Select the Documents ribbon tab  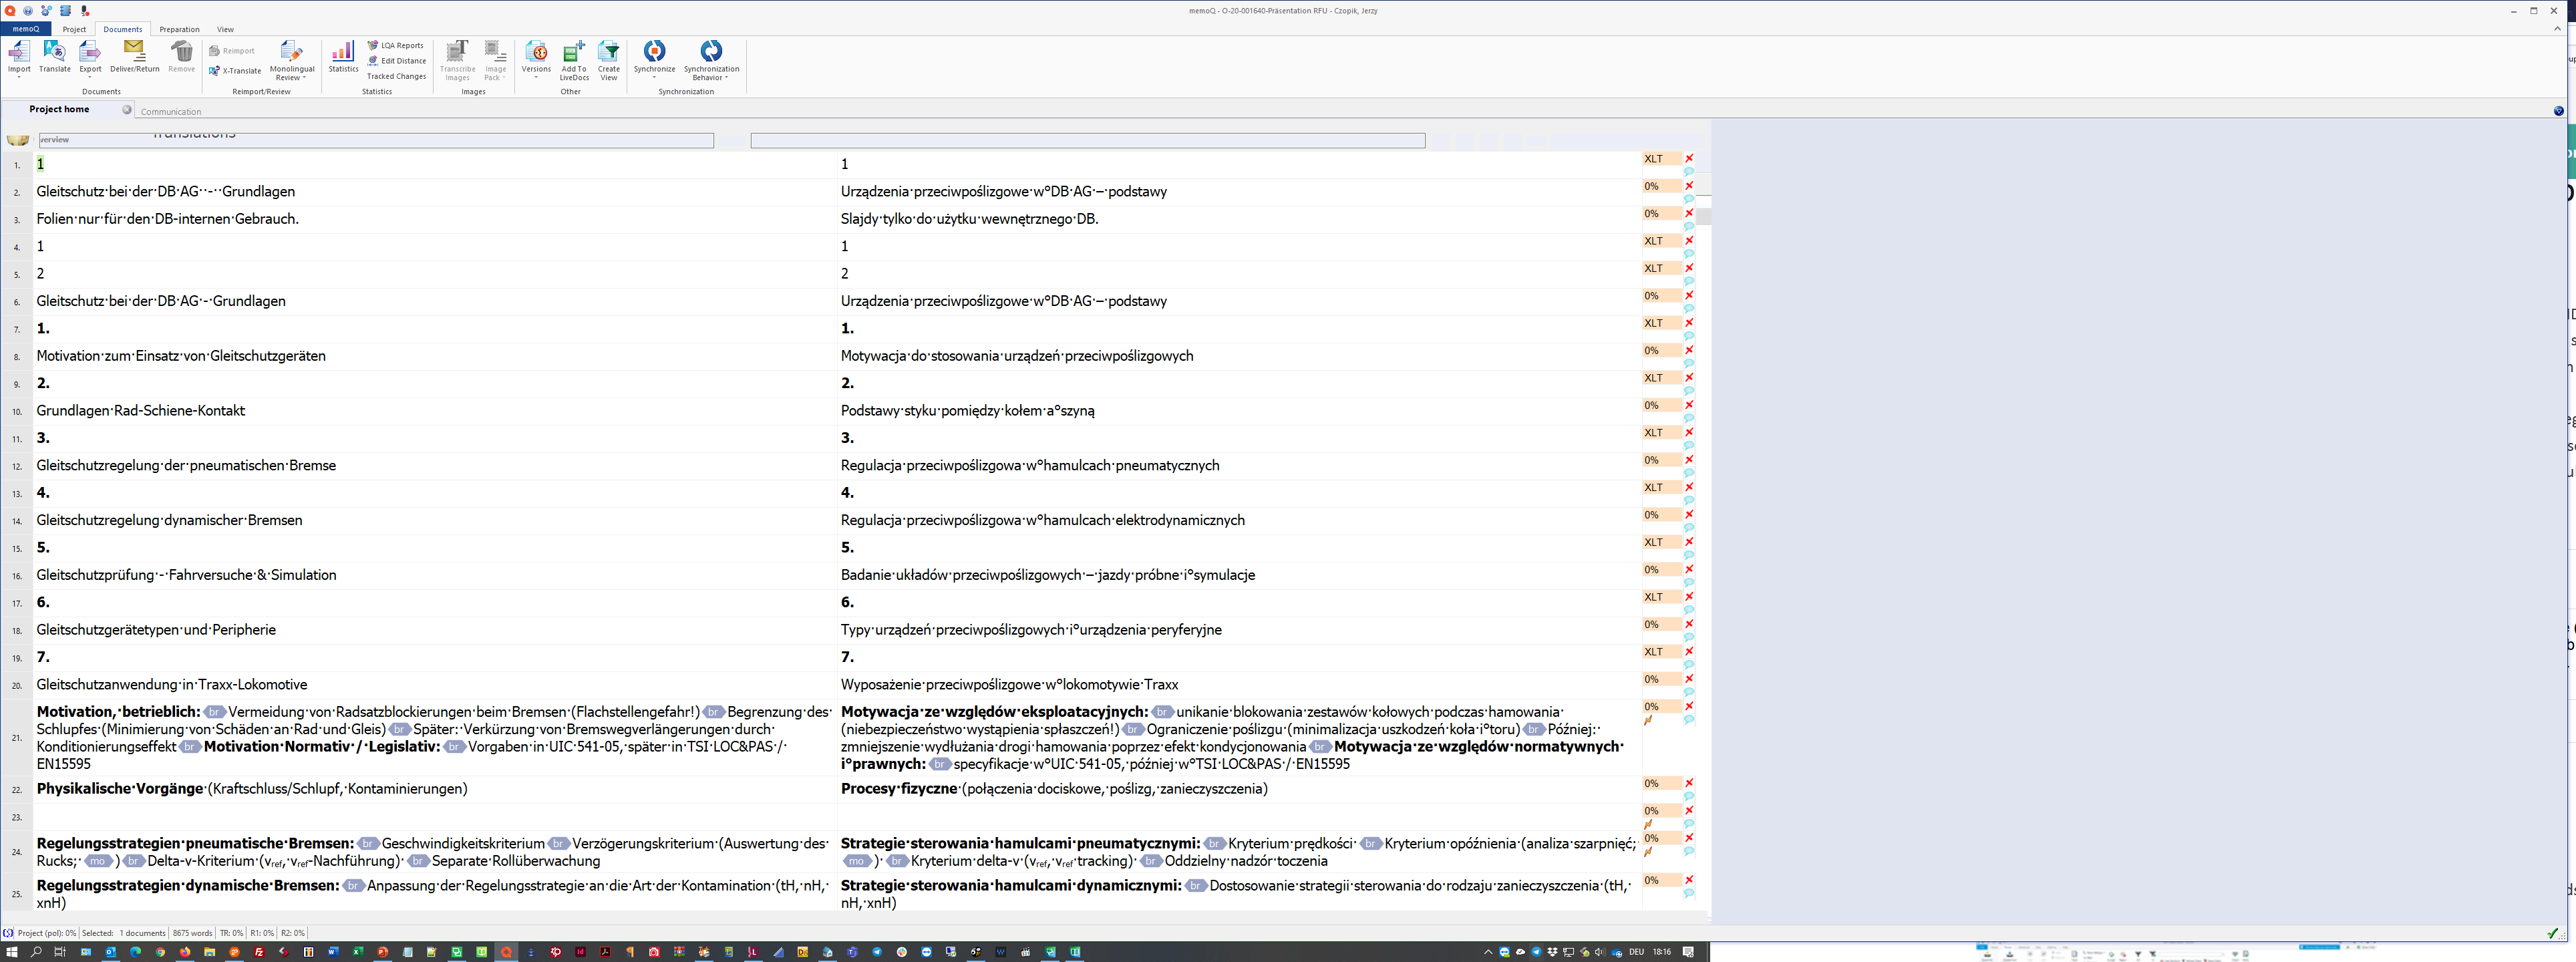123,29
